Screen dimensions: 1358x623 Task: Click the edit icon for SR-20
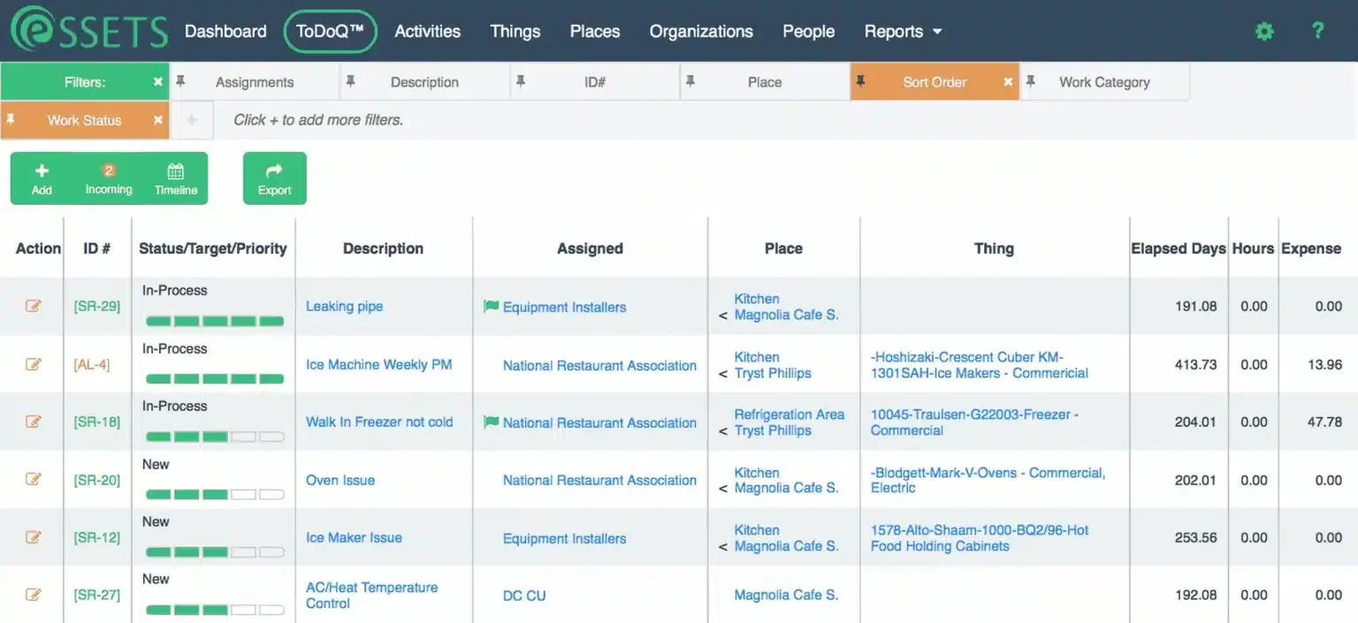click(34, 479)
